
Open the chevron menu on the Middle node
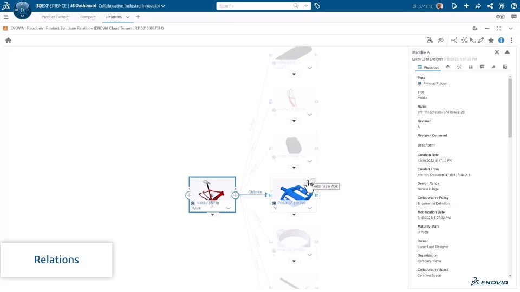point(228,208)
